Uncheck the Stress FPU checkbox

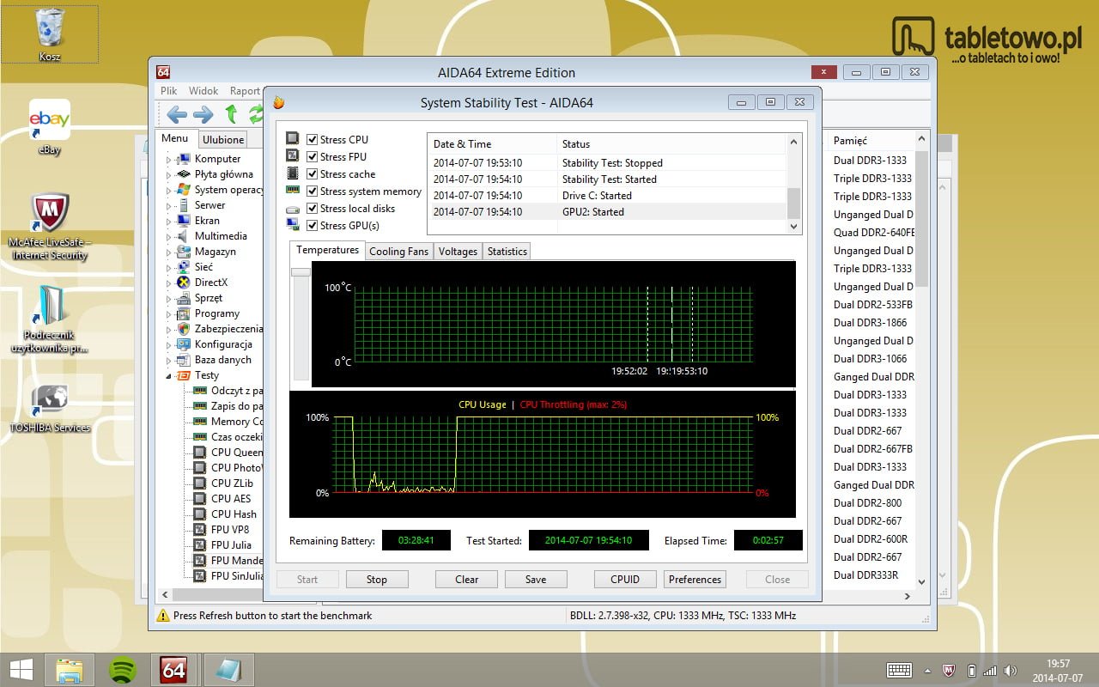[313, 156]
